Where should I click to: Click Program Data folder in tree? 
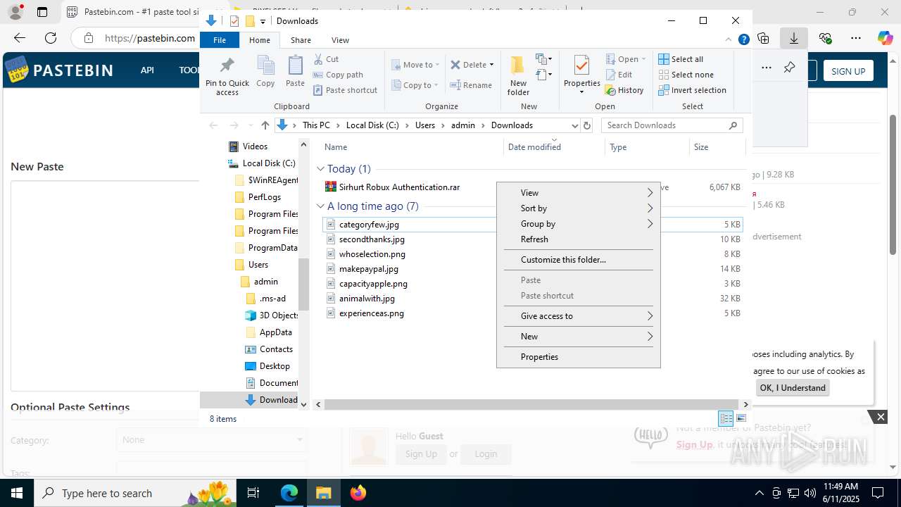click(273, 248)
